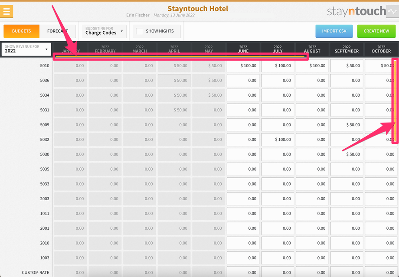Click the April $50.00 cell for code 5031
Screen dimensions: 399x277
(x=174, y=110)
